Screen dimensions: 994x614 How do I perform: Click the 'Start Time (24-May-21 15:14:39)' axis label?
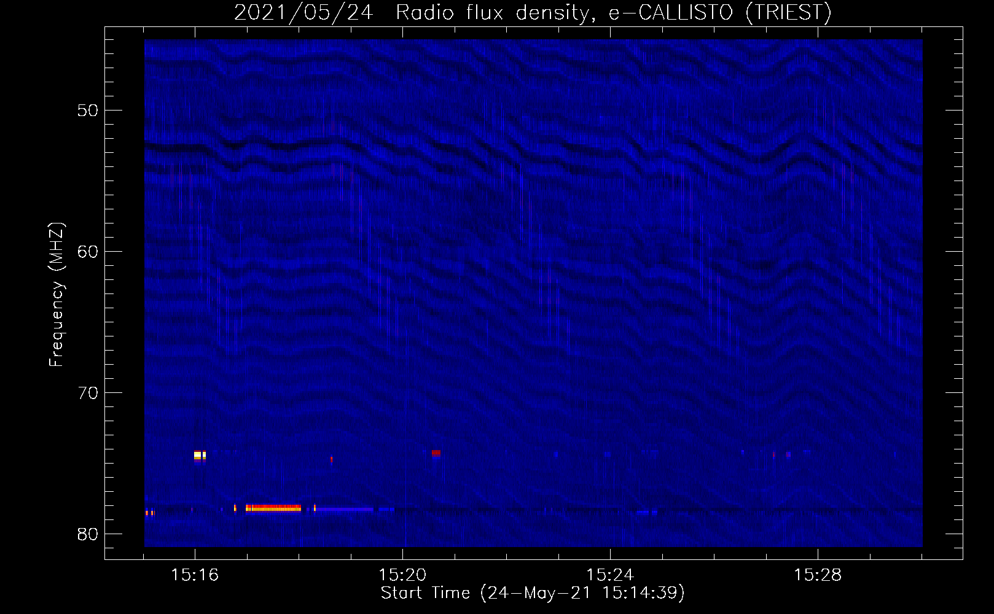point(533,593)
